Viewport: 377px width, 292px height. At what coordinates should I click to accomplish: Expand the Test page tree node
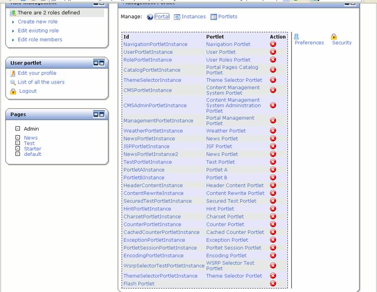coord(18,143)
